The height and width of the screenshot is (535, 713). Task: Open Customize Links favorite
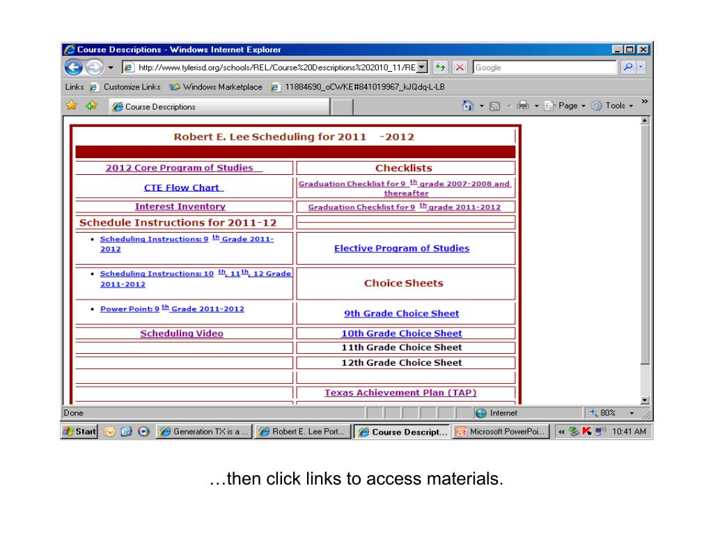tap(125, 87)
